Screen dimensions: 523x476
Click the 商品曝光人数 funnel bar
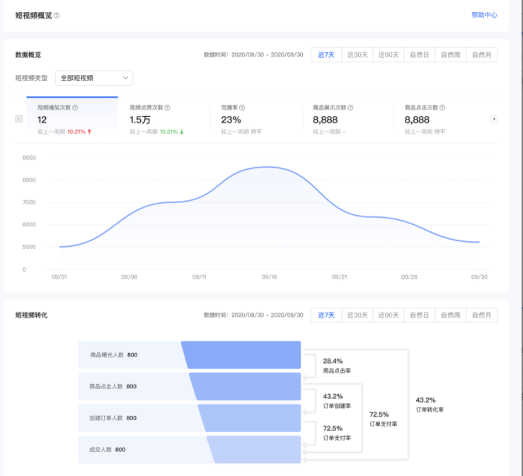pos(241,354)
